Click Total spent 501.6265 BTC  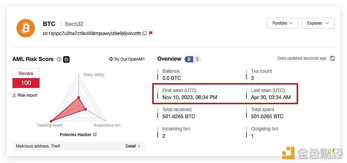[x=267, y=117]
